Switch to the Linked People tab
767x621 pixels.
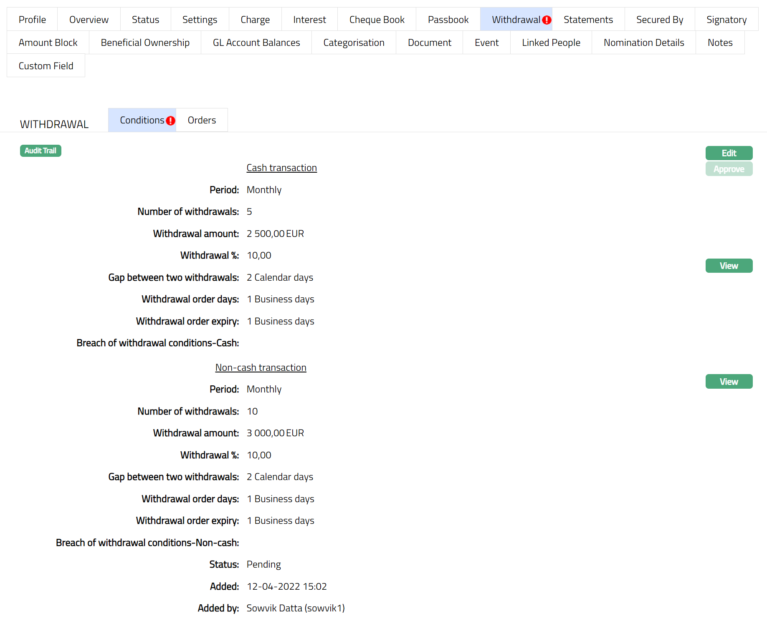tap(551, 43)
